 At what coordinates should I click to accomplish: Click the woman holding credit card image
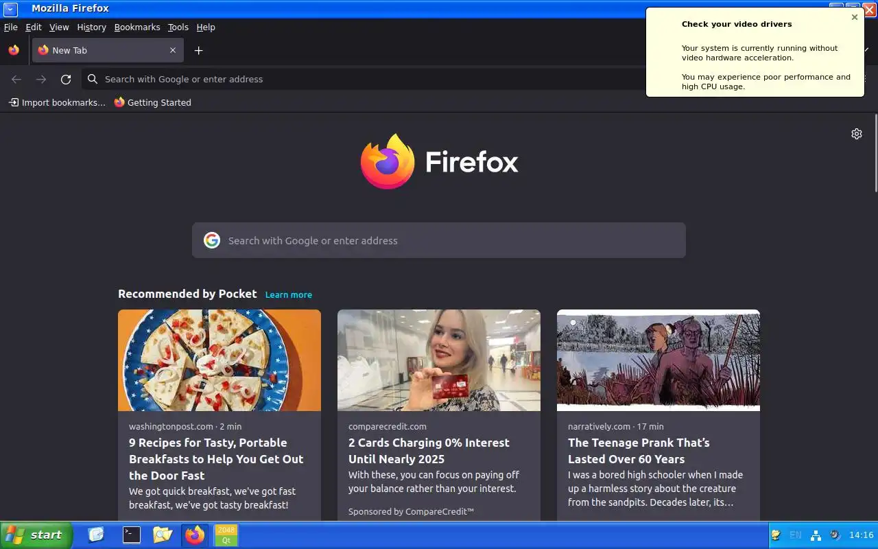(x=439, y=360)
